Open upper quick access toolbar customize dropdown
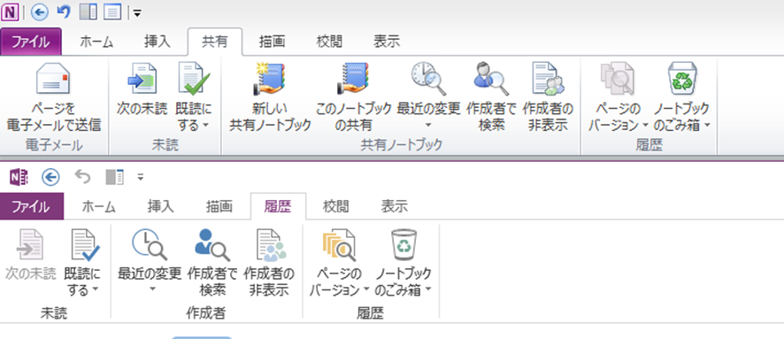The width and height of the screenshot is (784, 339). pyautogui.click(x=137, y=13)
